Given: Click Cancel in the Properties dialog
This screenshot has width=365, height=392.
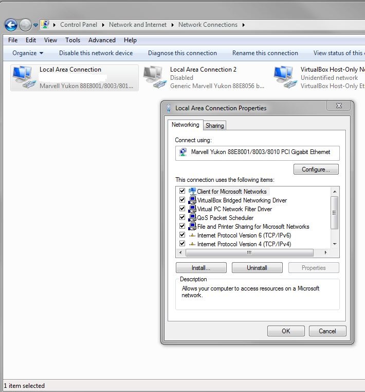Looking at the screenshot, I should [x=327, y=331].
